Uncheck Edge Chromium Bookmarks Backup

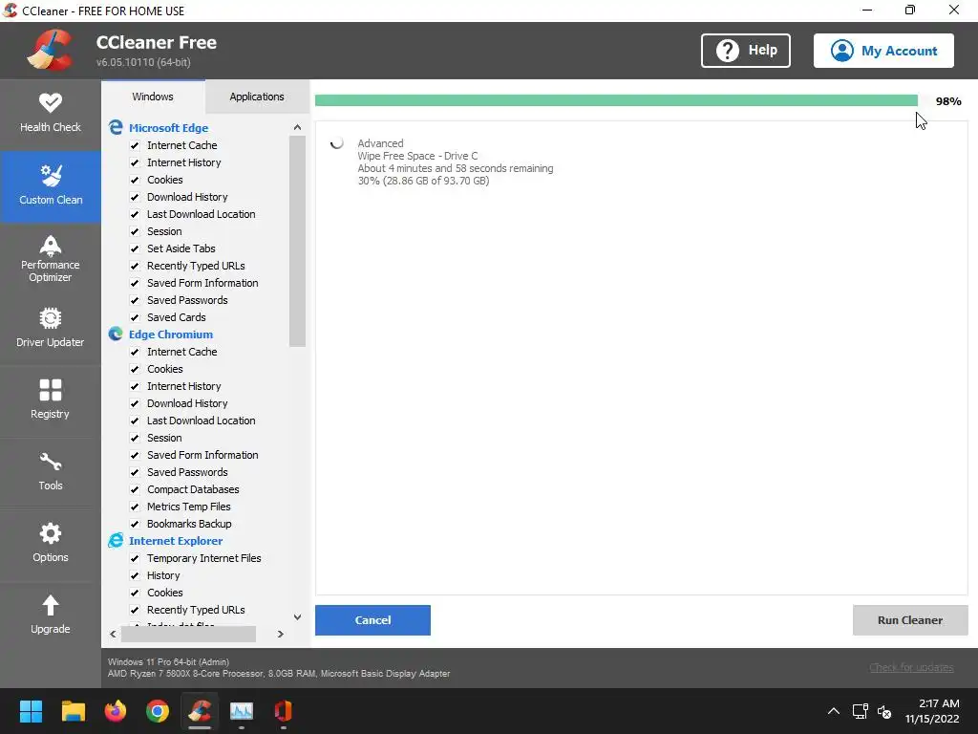click(134, 524)
